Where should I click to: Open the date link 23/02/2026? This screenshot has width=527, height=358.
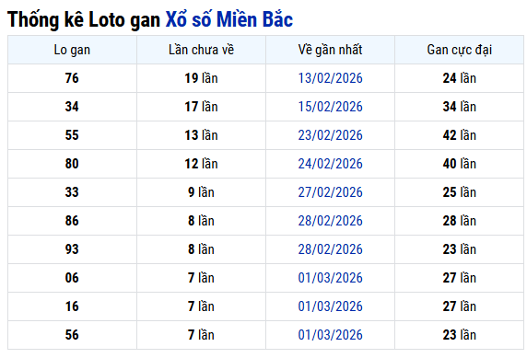point(330,135)
